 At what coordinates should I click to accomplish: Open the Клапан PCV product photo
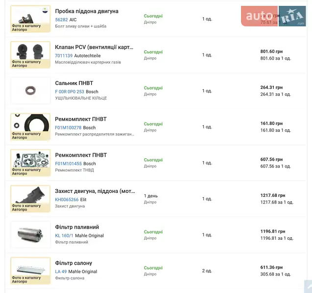tap(30, 55)
